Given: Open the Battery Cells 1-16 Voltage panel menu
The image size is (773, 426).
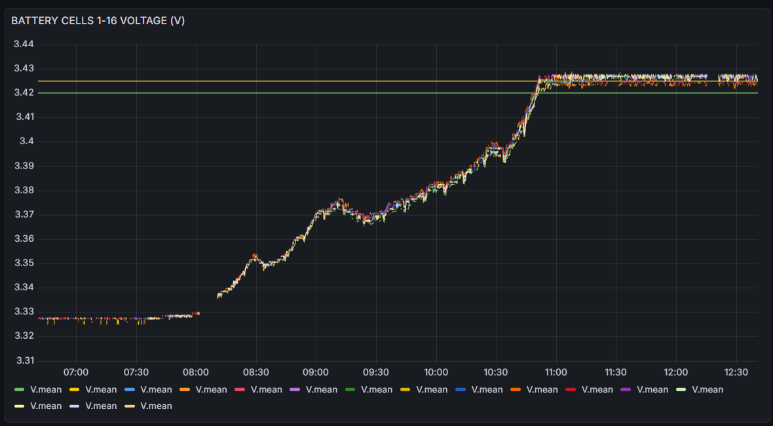Looking at the screenshot, I should pos(98,21).
